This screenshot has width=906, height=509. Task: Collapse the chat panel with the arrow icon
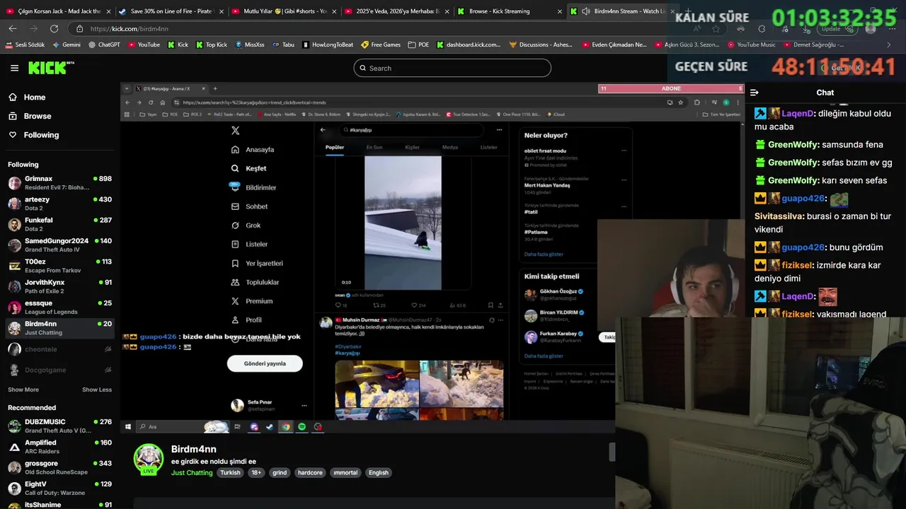755,93
